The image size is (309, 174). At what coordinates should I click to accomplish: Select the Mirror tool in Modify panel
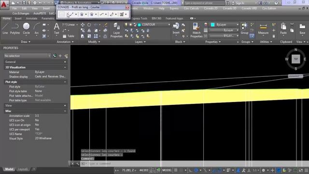pyautogui.click(x=89, y=30)
